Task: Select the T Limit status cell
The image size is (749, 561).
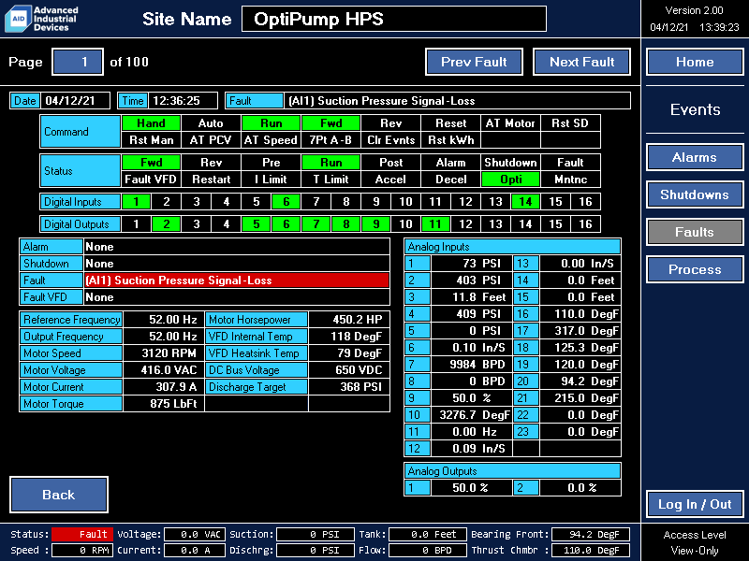Action: tap(330, 180)
